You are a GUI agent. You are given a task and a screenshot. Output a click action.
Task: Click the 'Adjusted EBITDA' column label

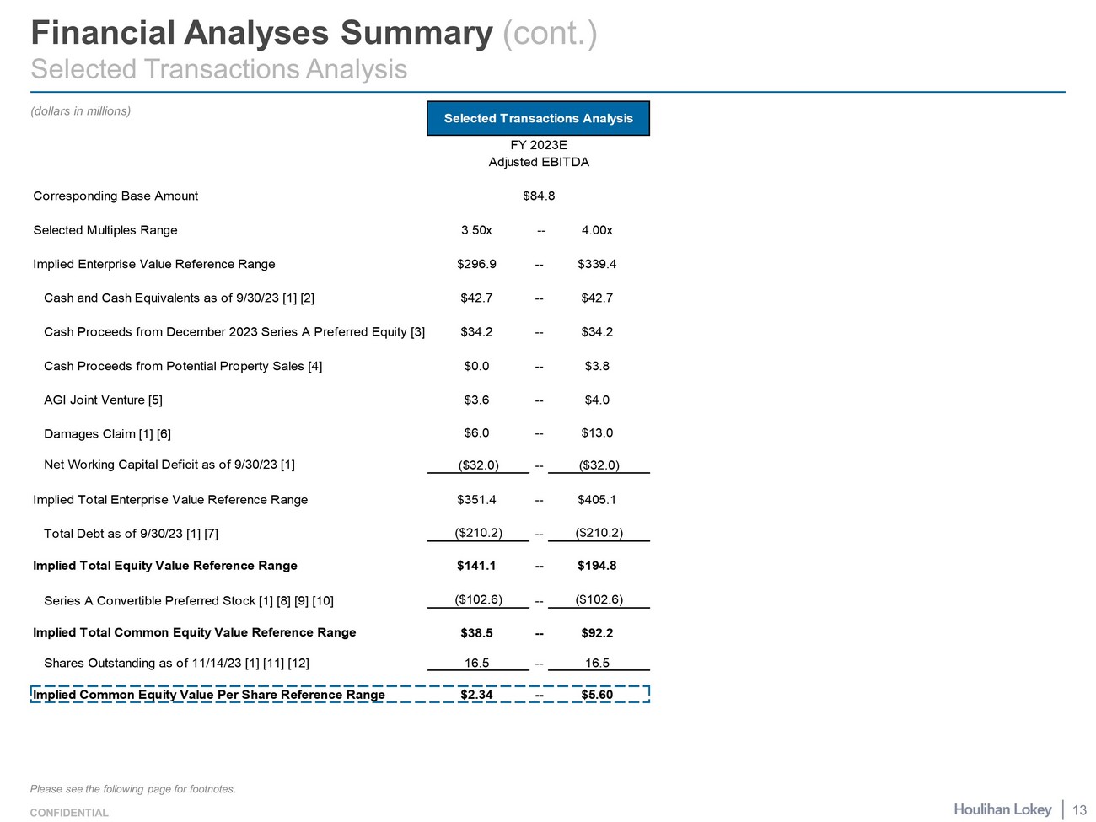[539, 162]
